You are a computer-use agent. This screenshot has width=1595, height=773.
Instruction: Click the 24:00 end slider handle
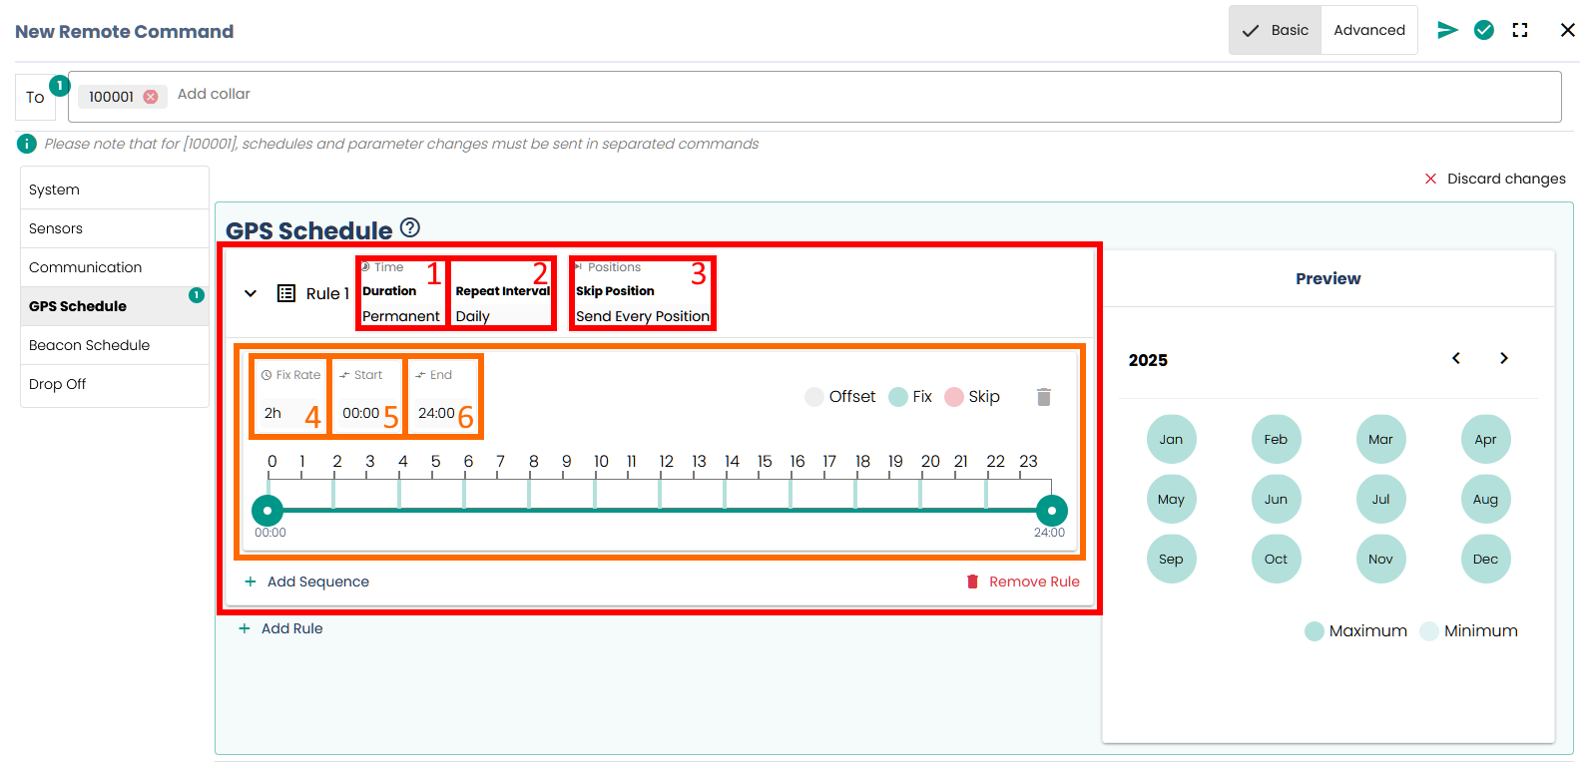[1051, 511]
